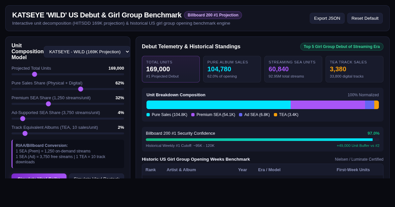
Task: Click the 62% pure sales share value
Action: click(x=120, y=83)
